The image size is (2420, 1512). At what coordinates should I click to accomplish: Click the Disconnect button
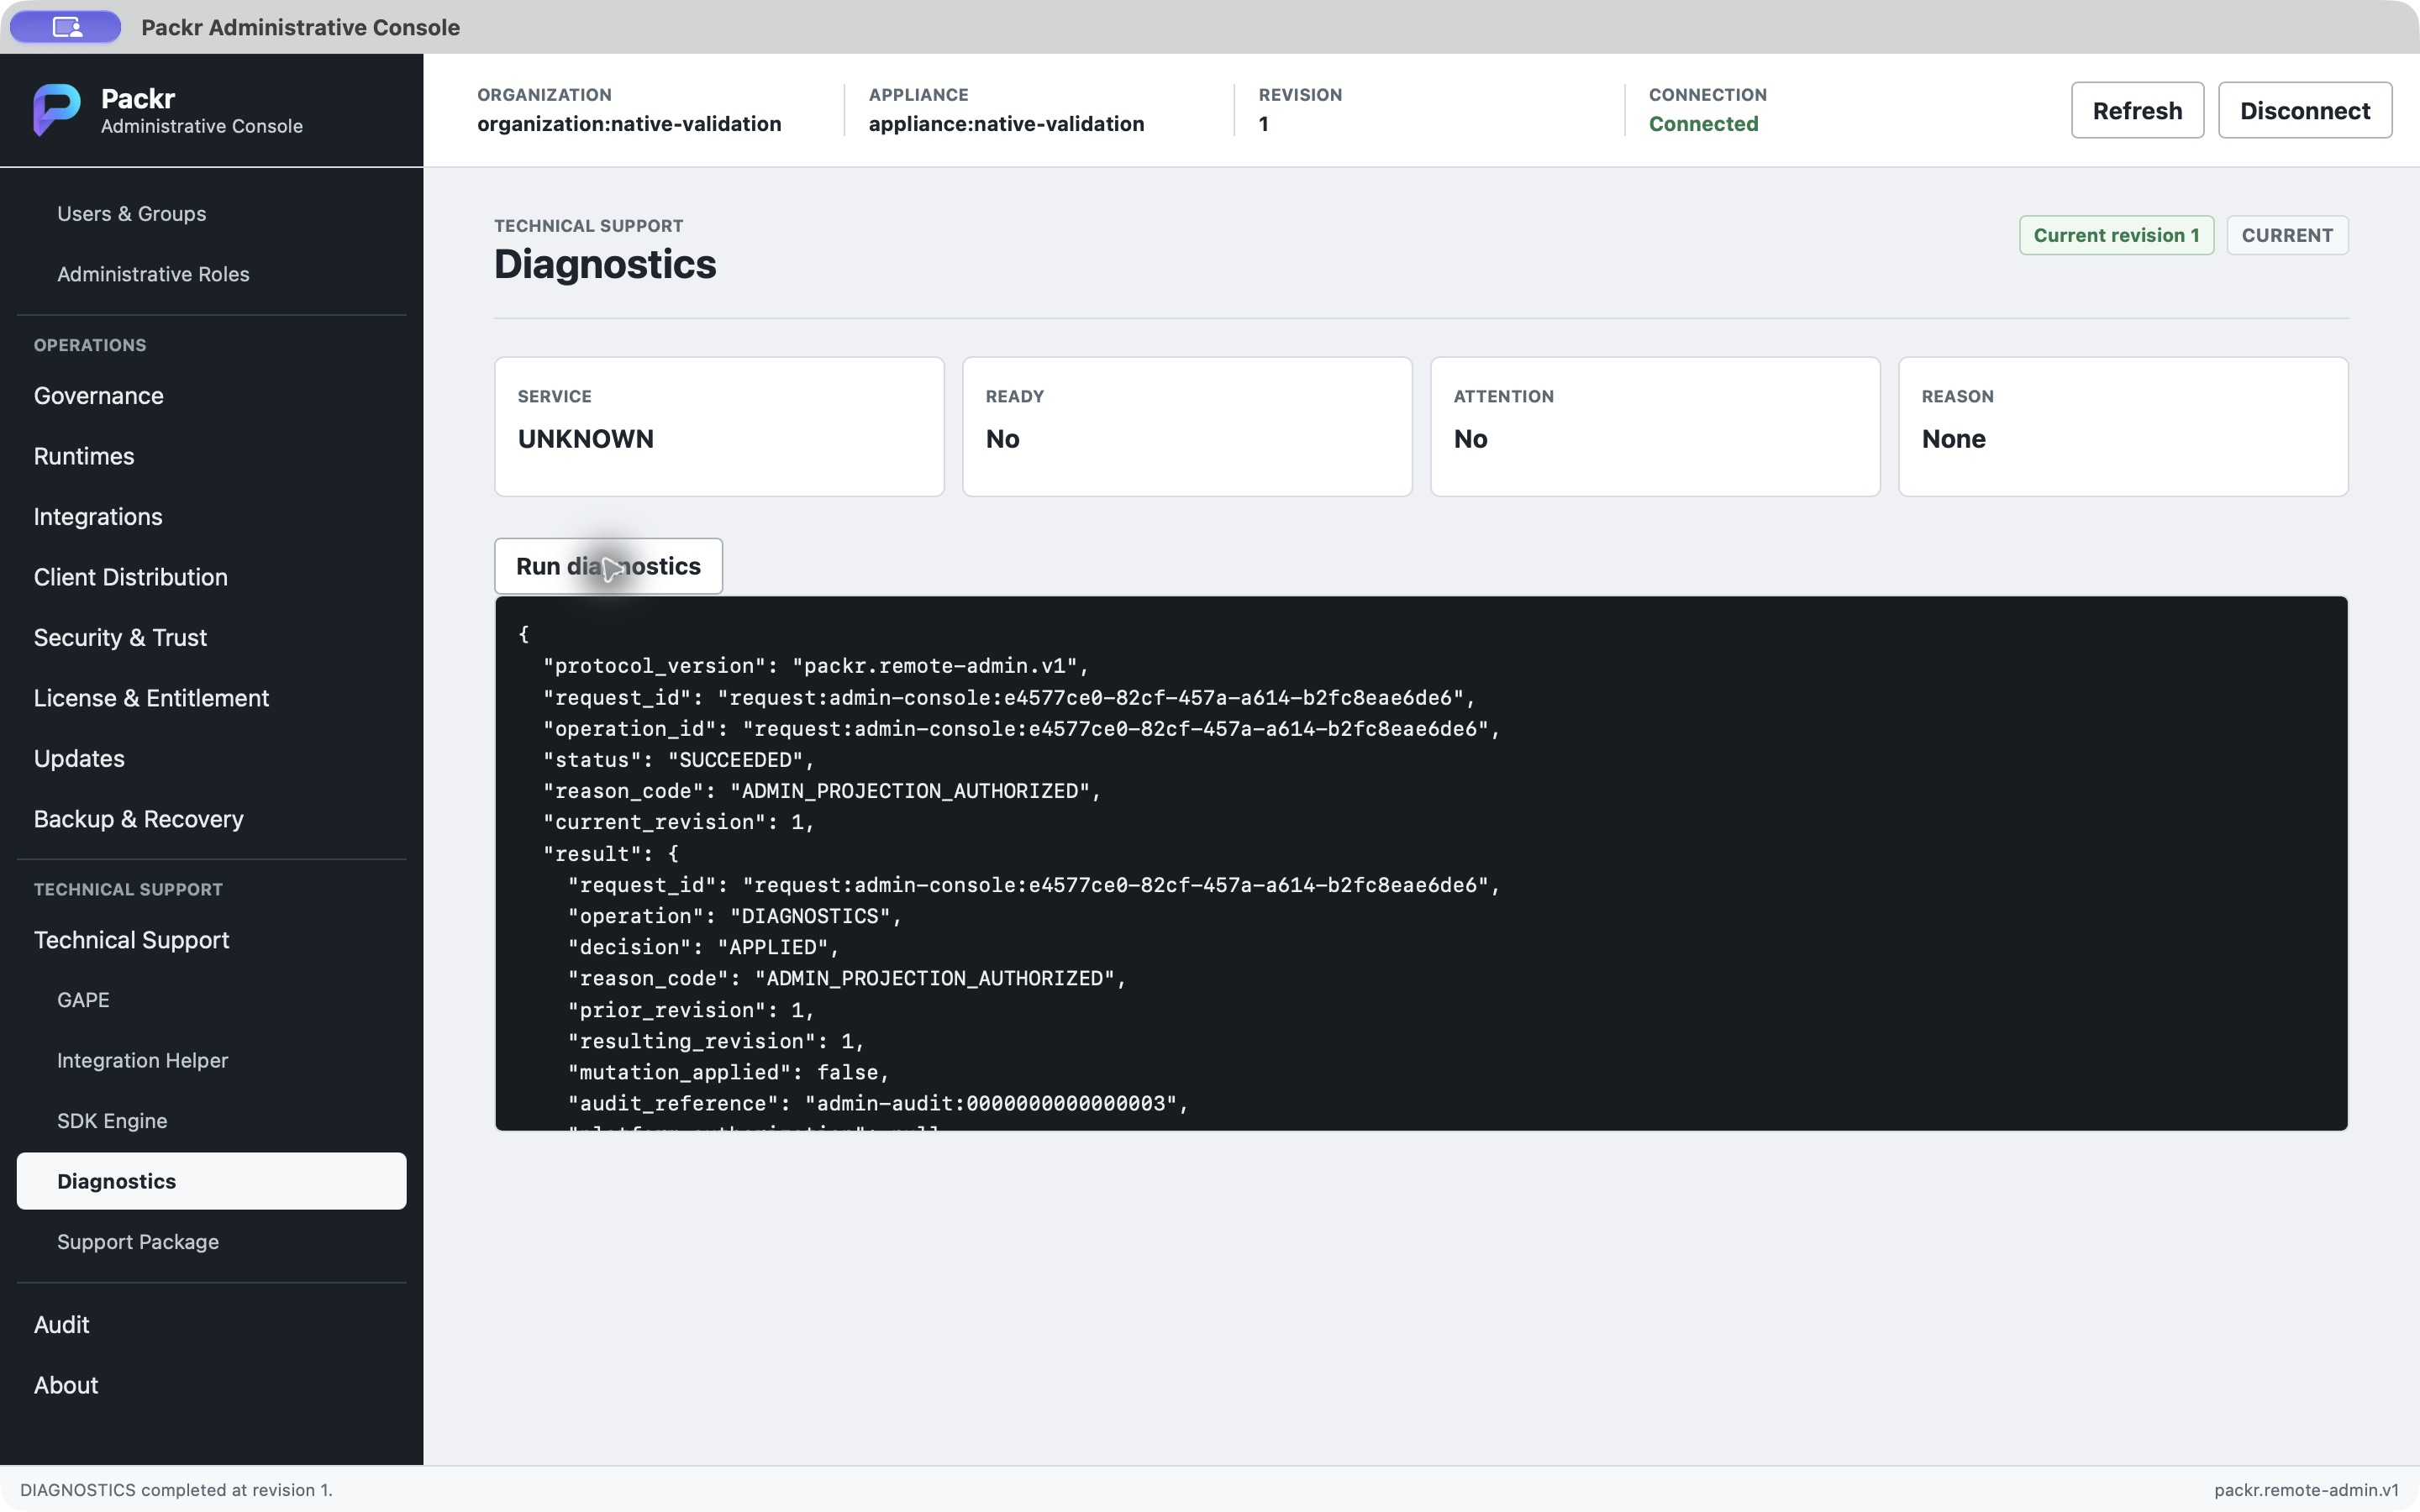point(2305,110)
